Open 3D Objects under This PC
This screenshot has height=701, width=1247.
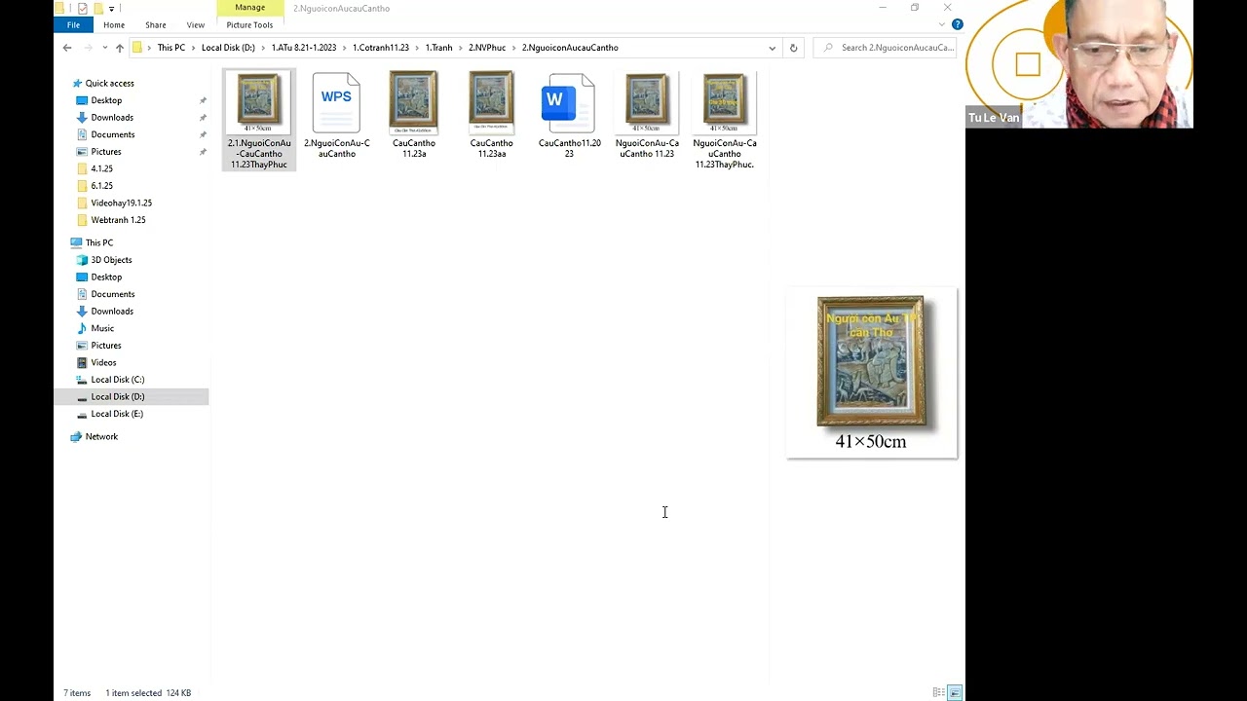coord(111,260)
